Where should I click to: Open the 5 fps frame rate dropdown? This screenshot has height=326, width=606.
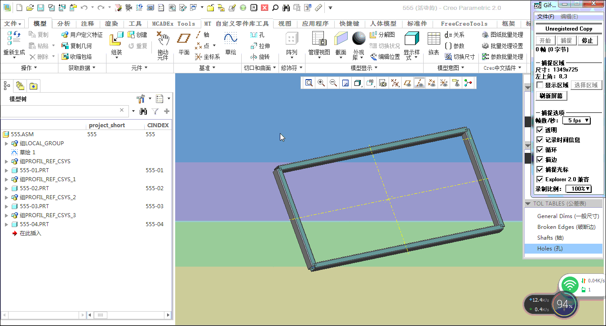[577, 121]
